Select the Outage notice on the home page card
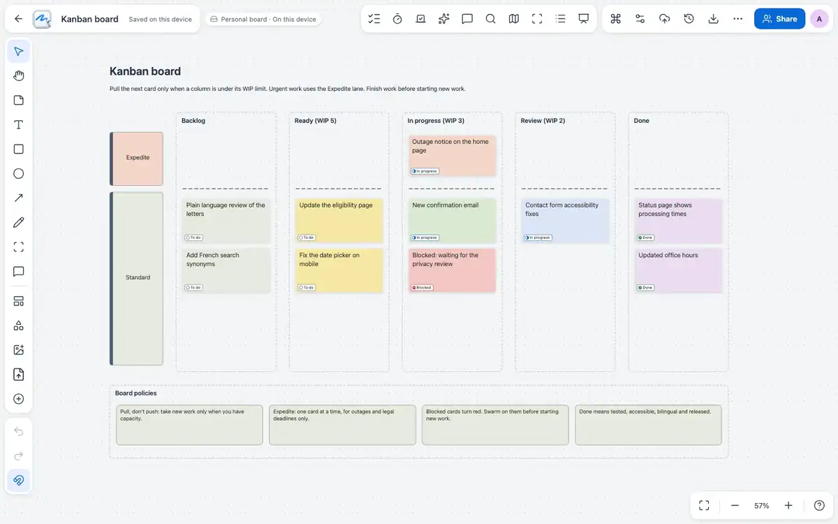 (x=453, y=156)
